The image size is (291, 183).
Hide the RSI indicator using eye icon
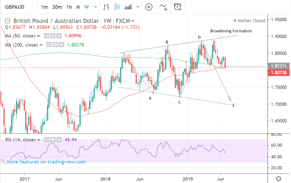47,140
